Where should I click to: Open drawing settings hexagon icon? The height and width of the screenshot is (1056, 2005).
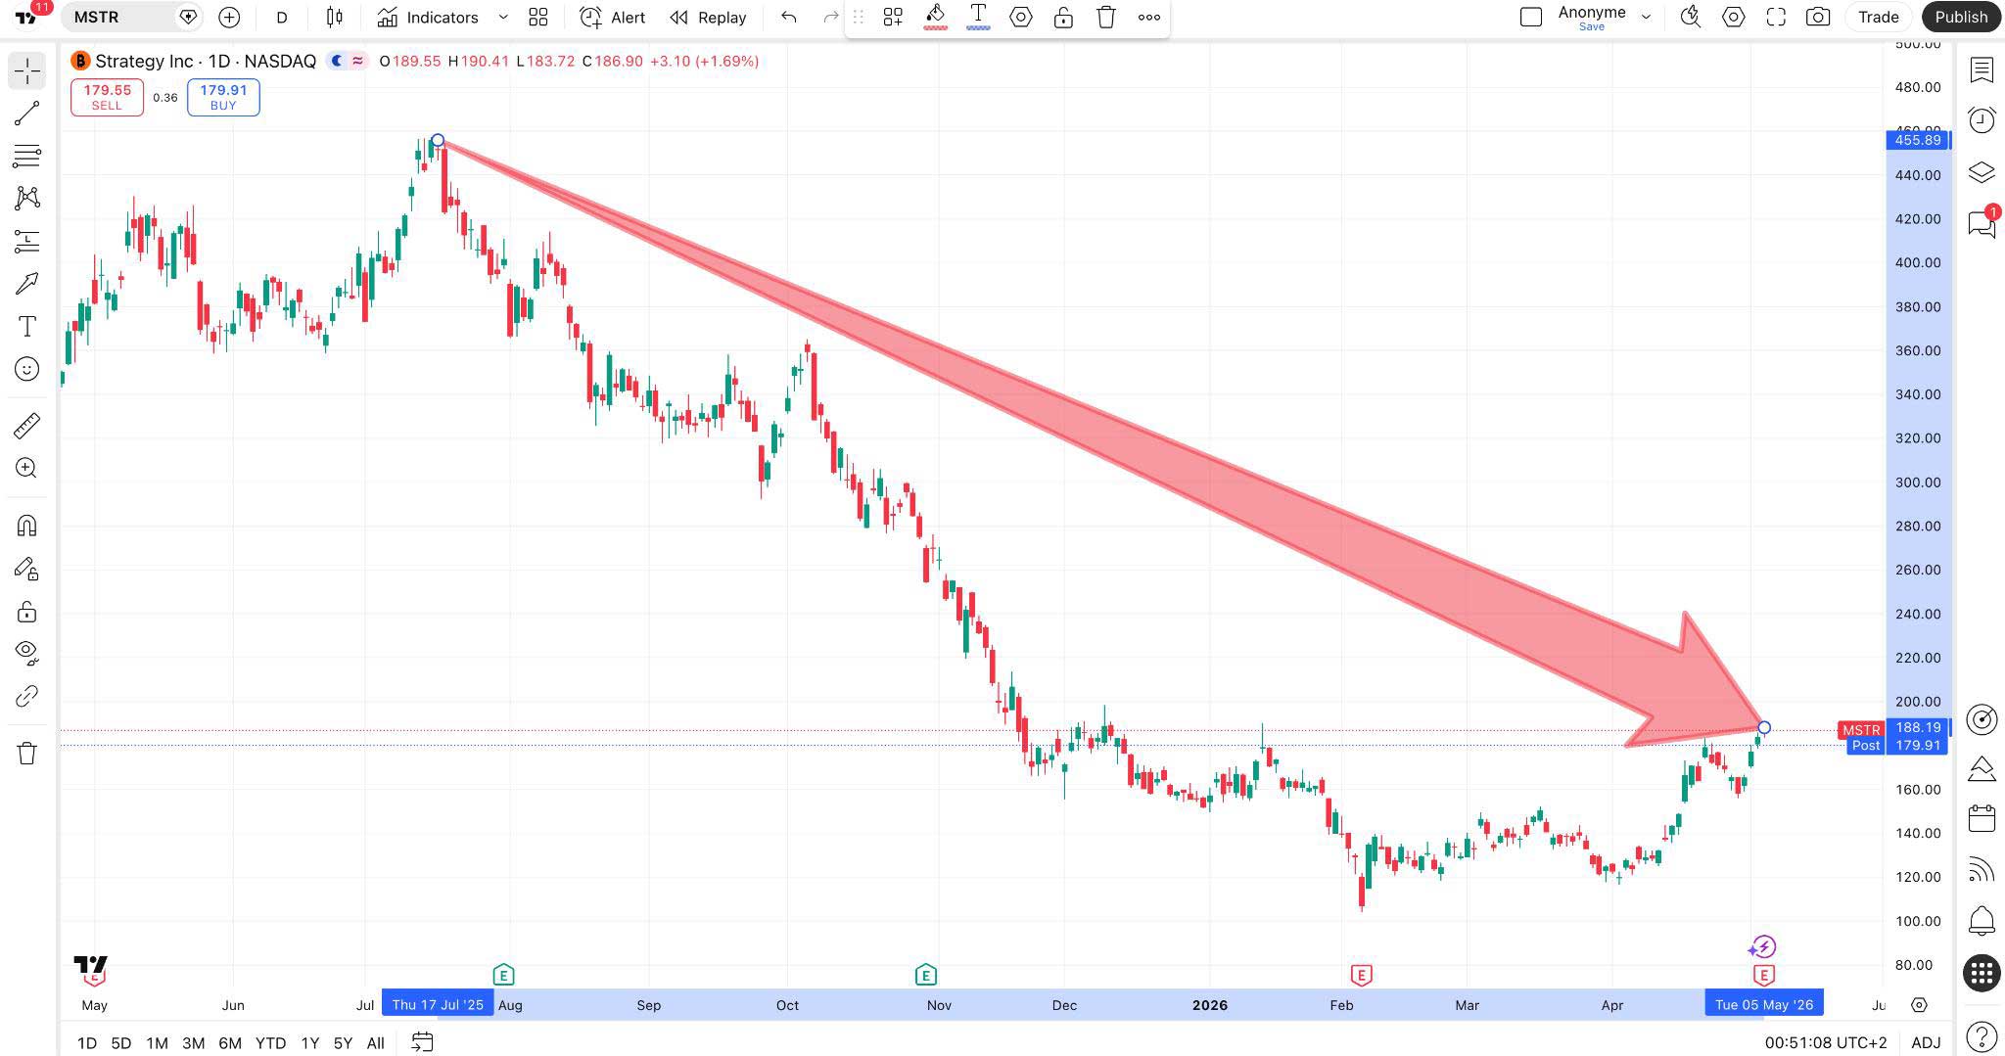tap(1021, 17)
